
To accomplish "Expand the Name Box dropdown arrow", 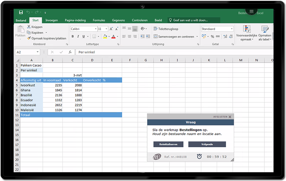I will [43, 52].
